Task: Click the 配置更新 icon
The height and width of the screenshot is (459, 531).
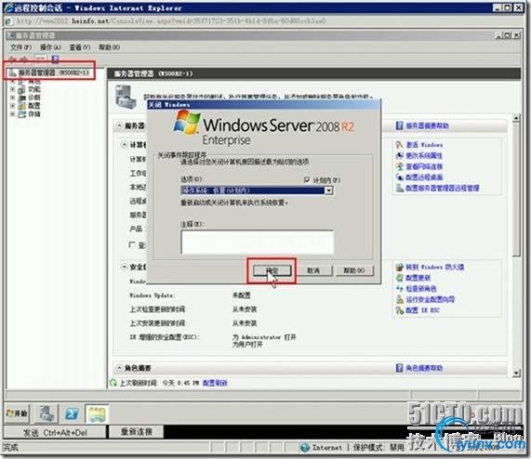Action: coord(400,278)
